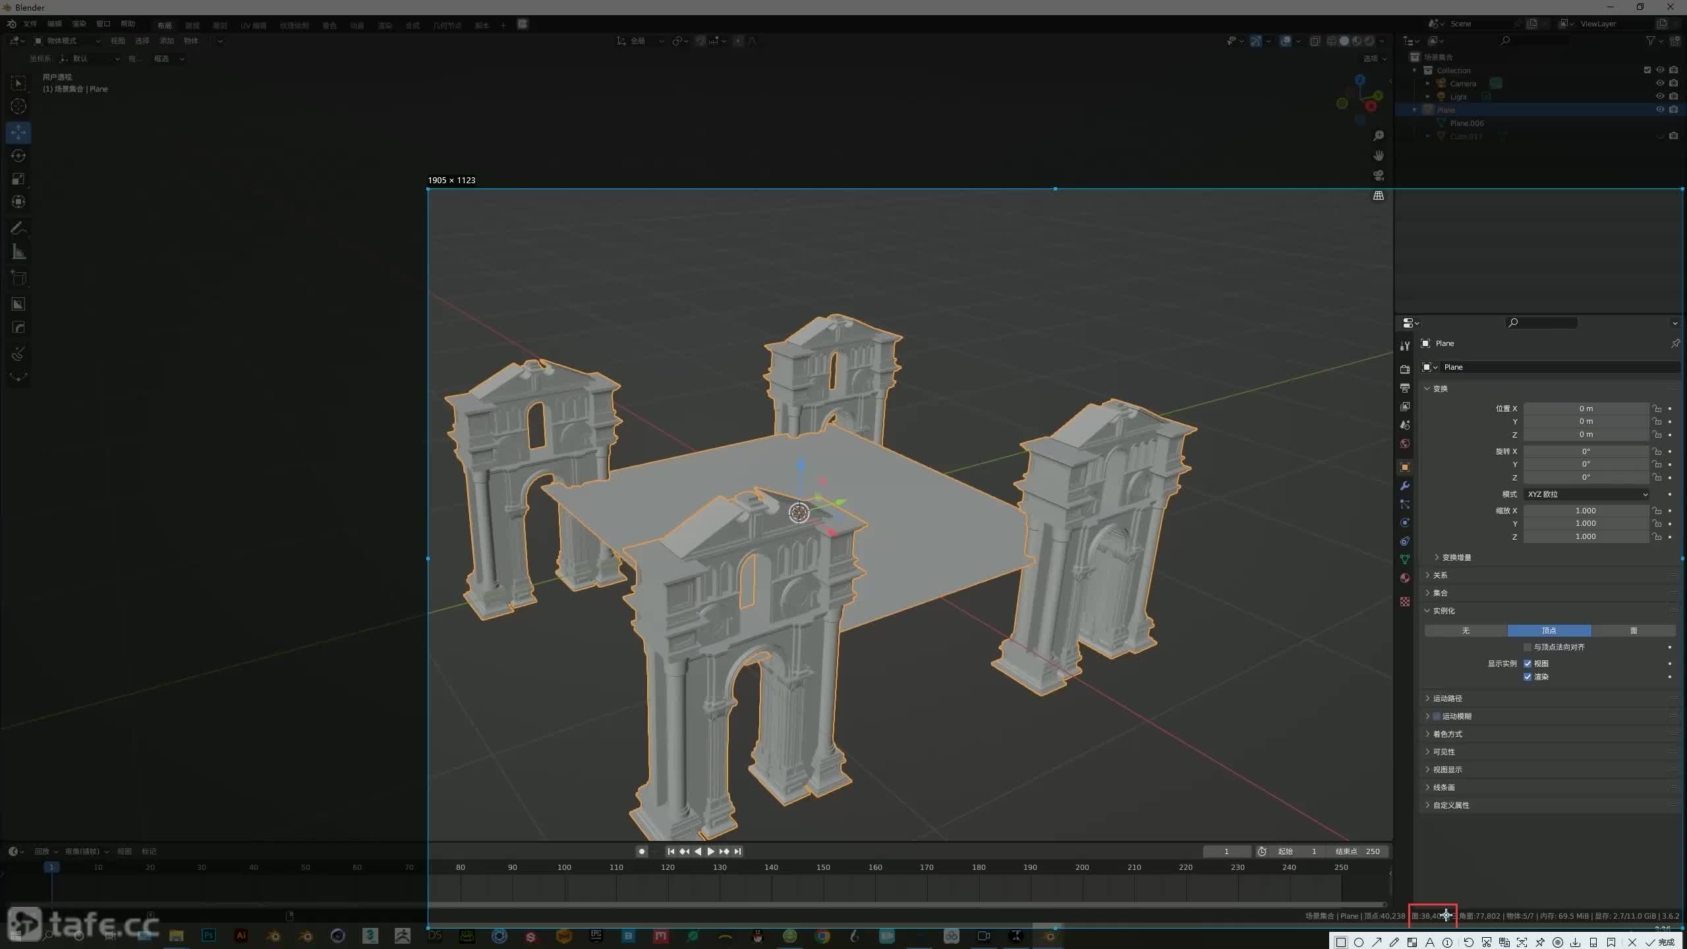The height and width of the screenshot is (949, 1687).
Task: Click the Location X value field
Action: 1586,409
